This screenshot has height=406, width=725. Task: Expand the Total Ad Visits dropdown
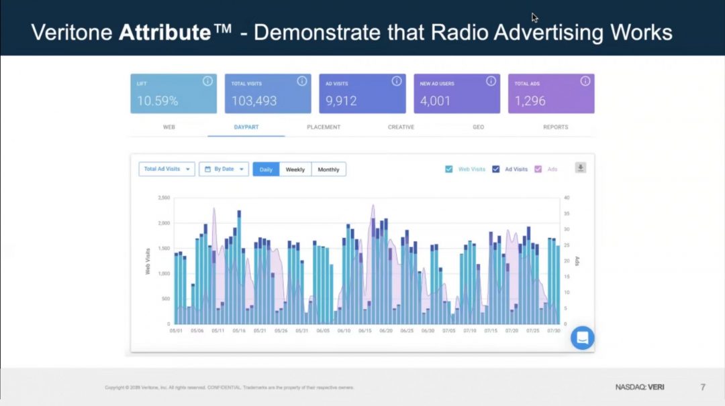167,170
